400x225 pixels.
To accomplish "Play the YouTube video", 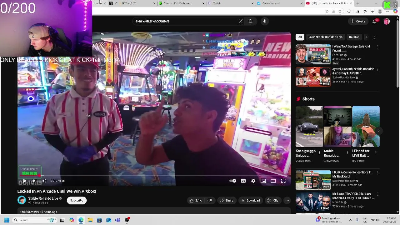I will [x=24, y=181].
